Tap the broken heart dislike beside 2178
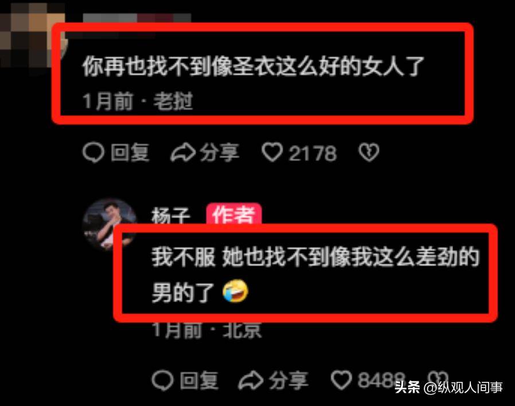This screenshot has height=406, width=515. click(x=369, y=152)
